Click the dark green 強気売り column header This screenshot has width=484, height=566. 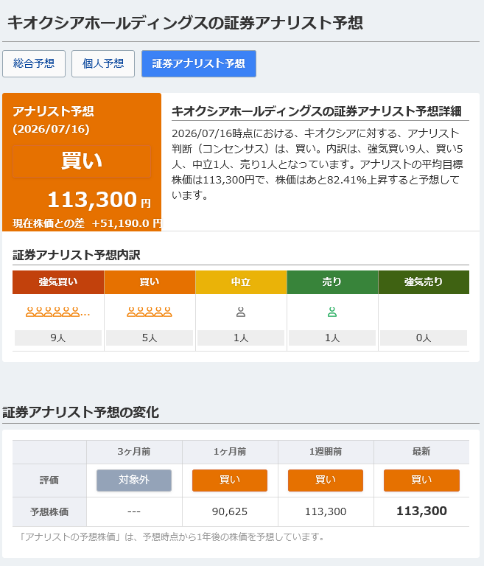(x=424, y=282)
